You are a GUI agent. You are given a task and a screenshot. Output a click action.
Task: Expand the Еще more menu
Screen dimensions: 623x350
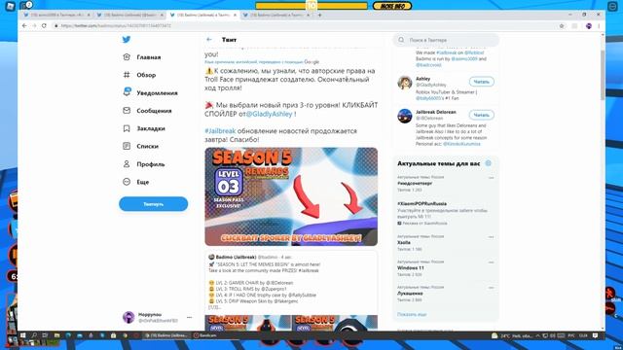click(x=136, y=182)
